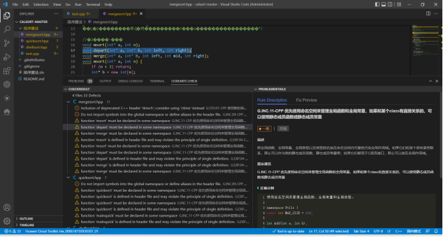This screenshot has height=237, width=443.
Task: Switch to the DEBUG CONSOLE tab
Action: [x=131, y=81]
